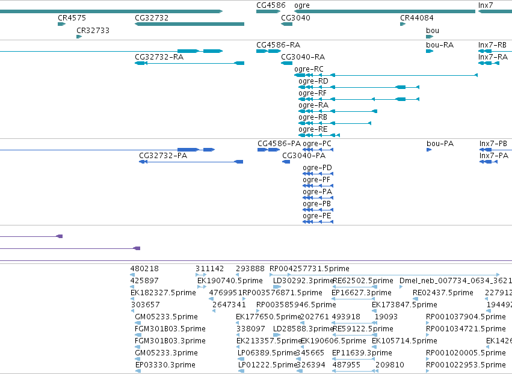Click the ogre-RF transcript label
Image resolution: width=512 pixels, height=374 pixels.
[x=312, y=93]
